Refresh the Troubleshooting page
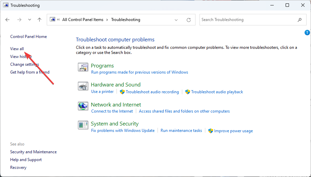This screenshot has width=311, height=177. 189,20
